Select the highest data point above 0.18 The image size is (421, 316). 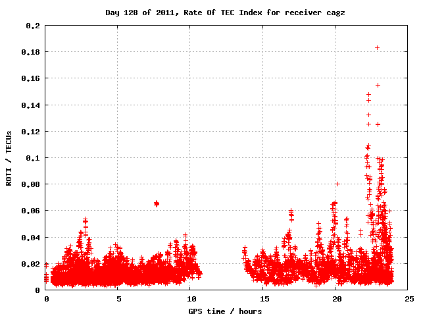377,47
